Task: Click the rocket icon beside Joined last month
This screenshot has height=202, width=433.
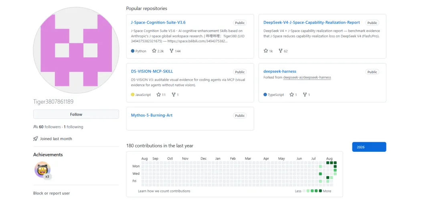Action: coord(35,139)
